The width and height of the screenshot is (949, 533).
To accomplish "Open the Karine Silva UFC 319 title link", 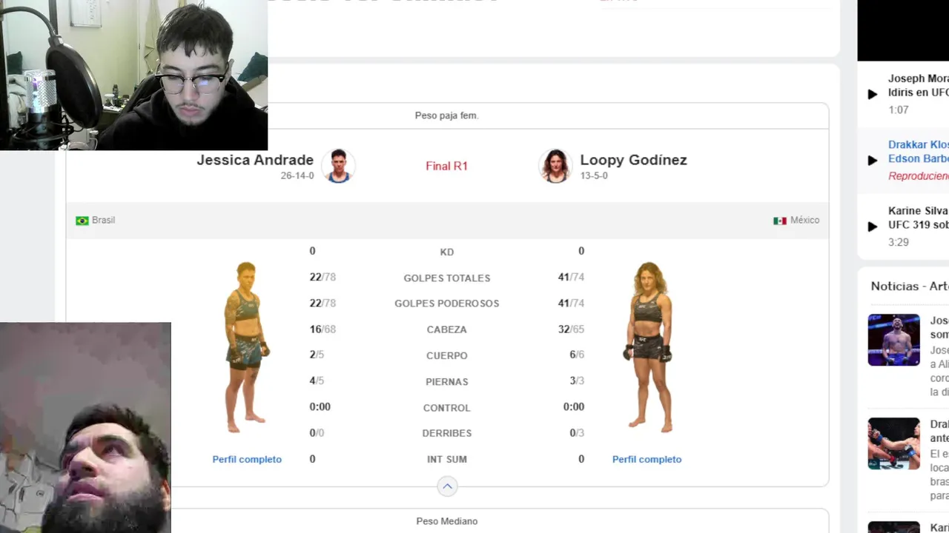I will 919,218.
